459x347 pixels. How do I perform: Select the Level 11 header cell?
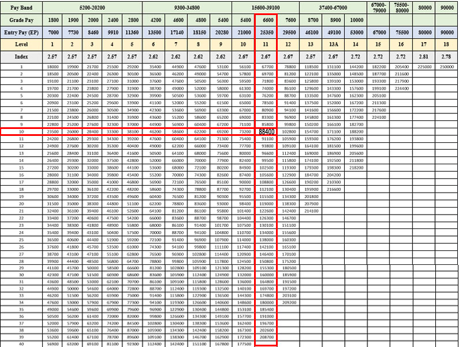point(266,44)
